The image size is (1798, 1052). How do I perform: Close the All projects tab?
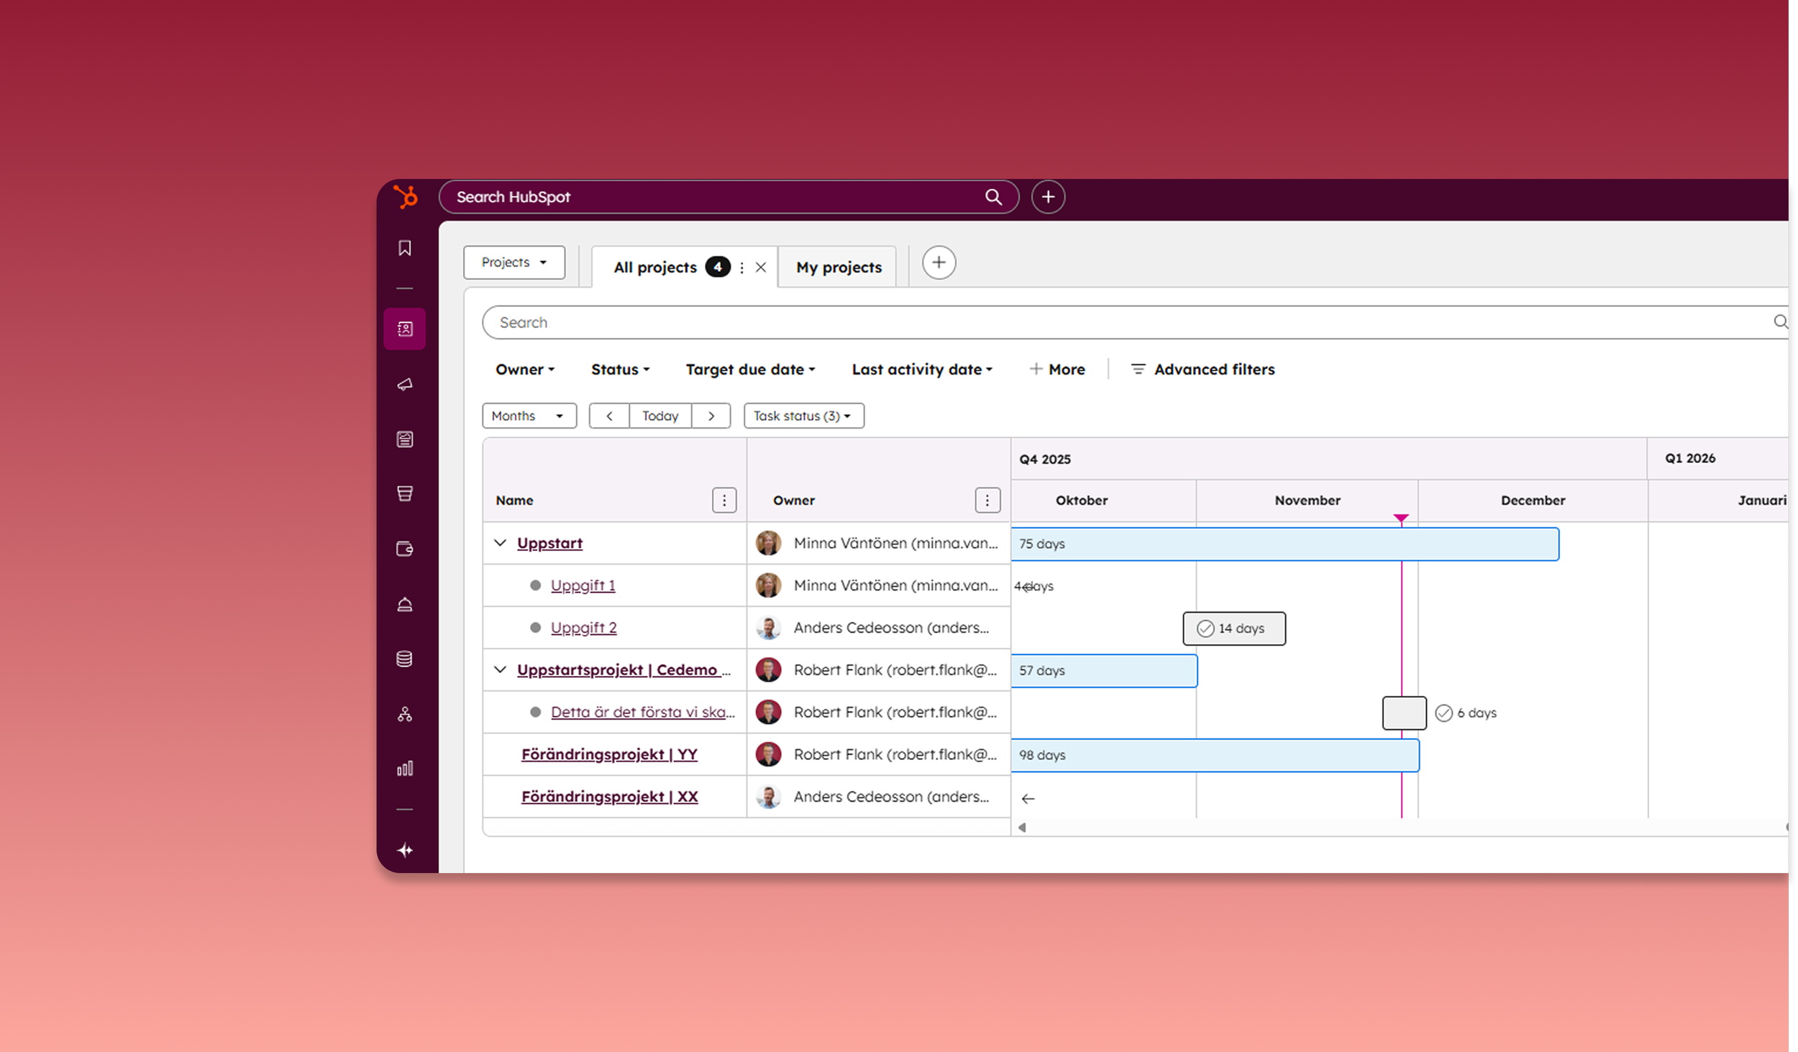pos(761,267)
